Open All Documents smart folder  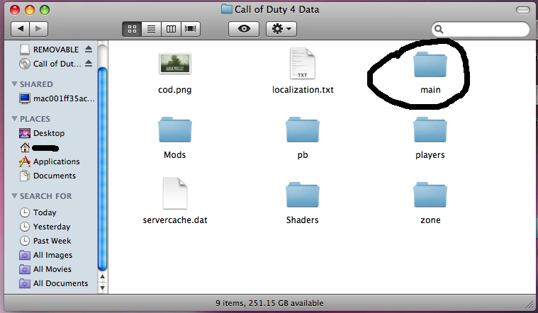pos(54,283)
